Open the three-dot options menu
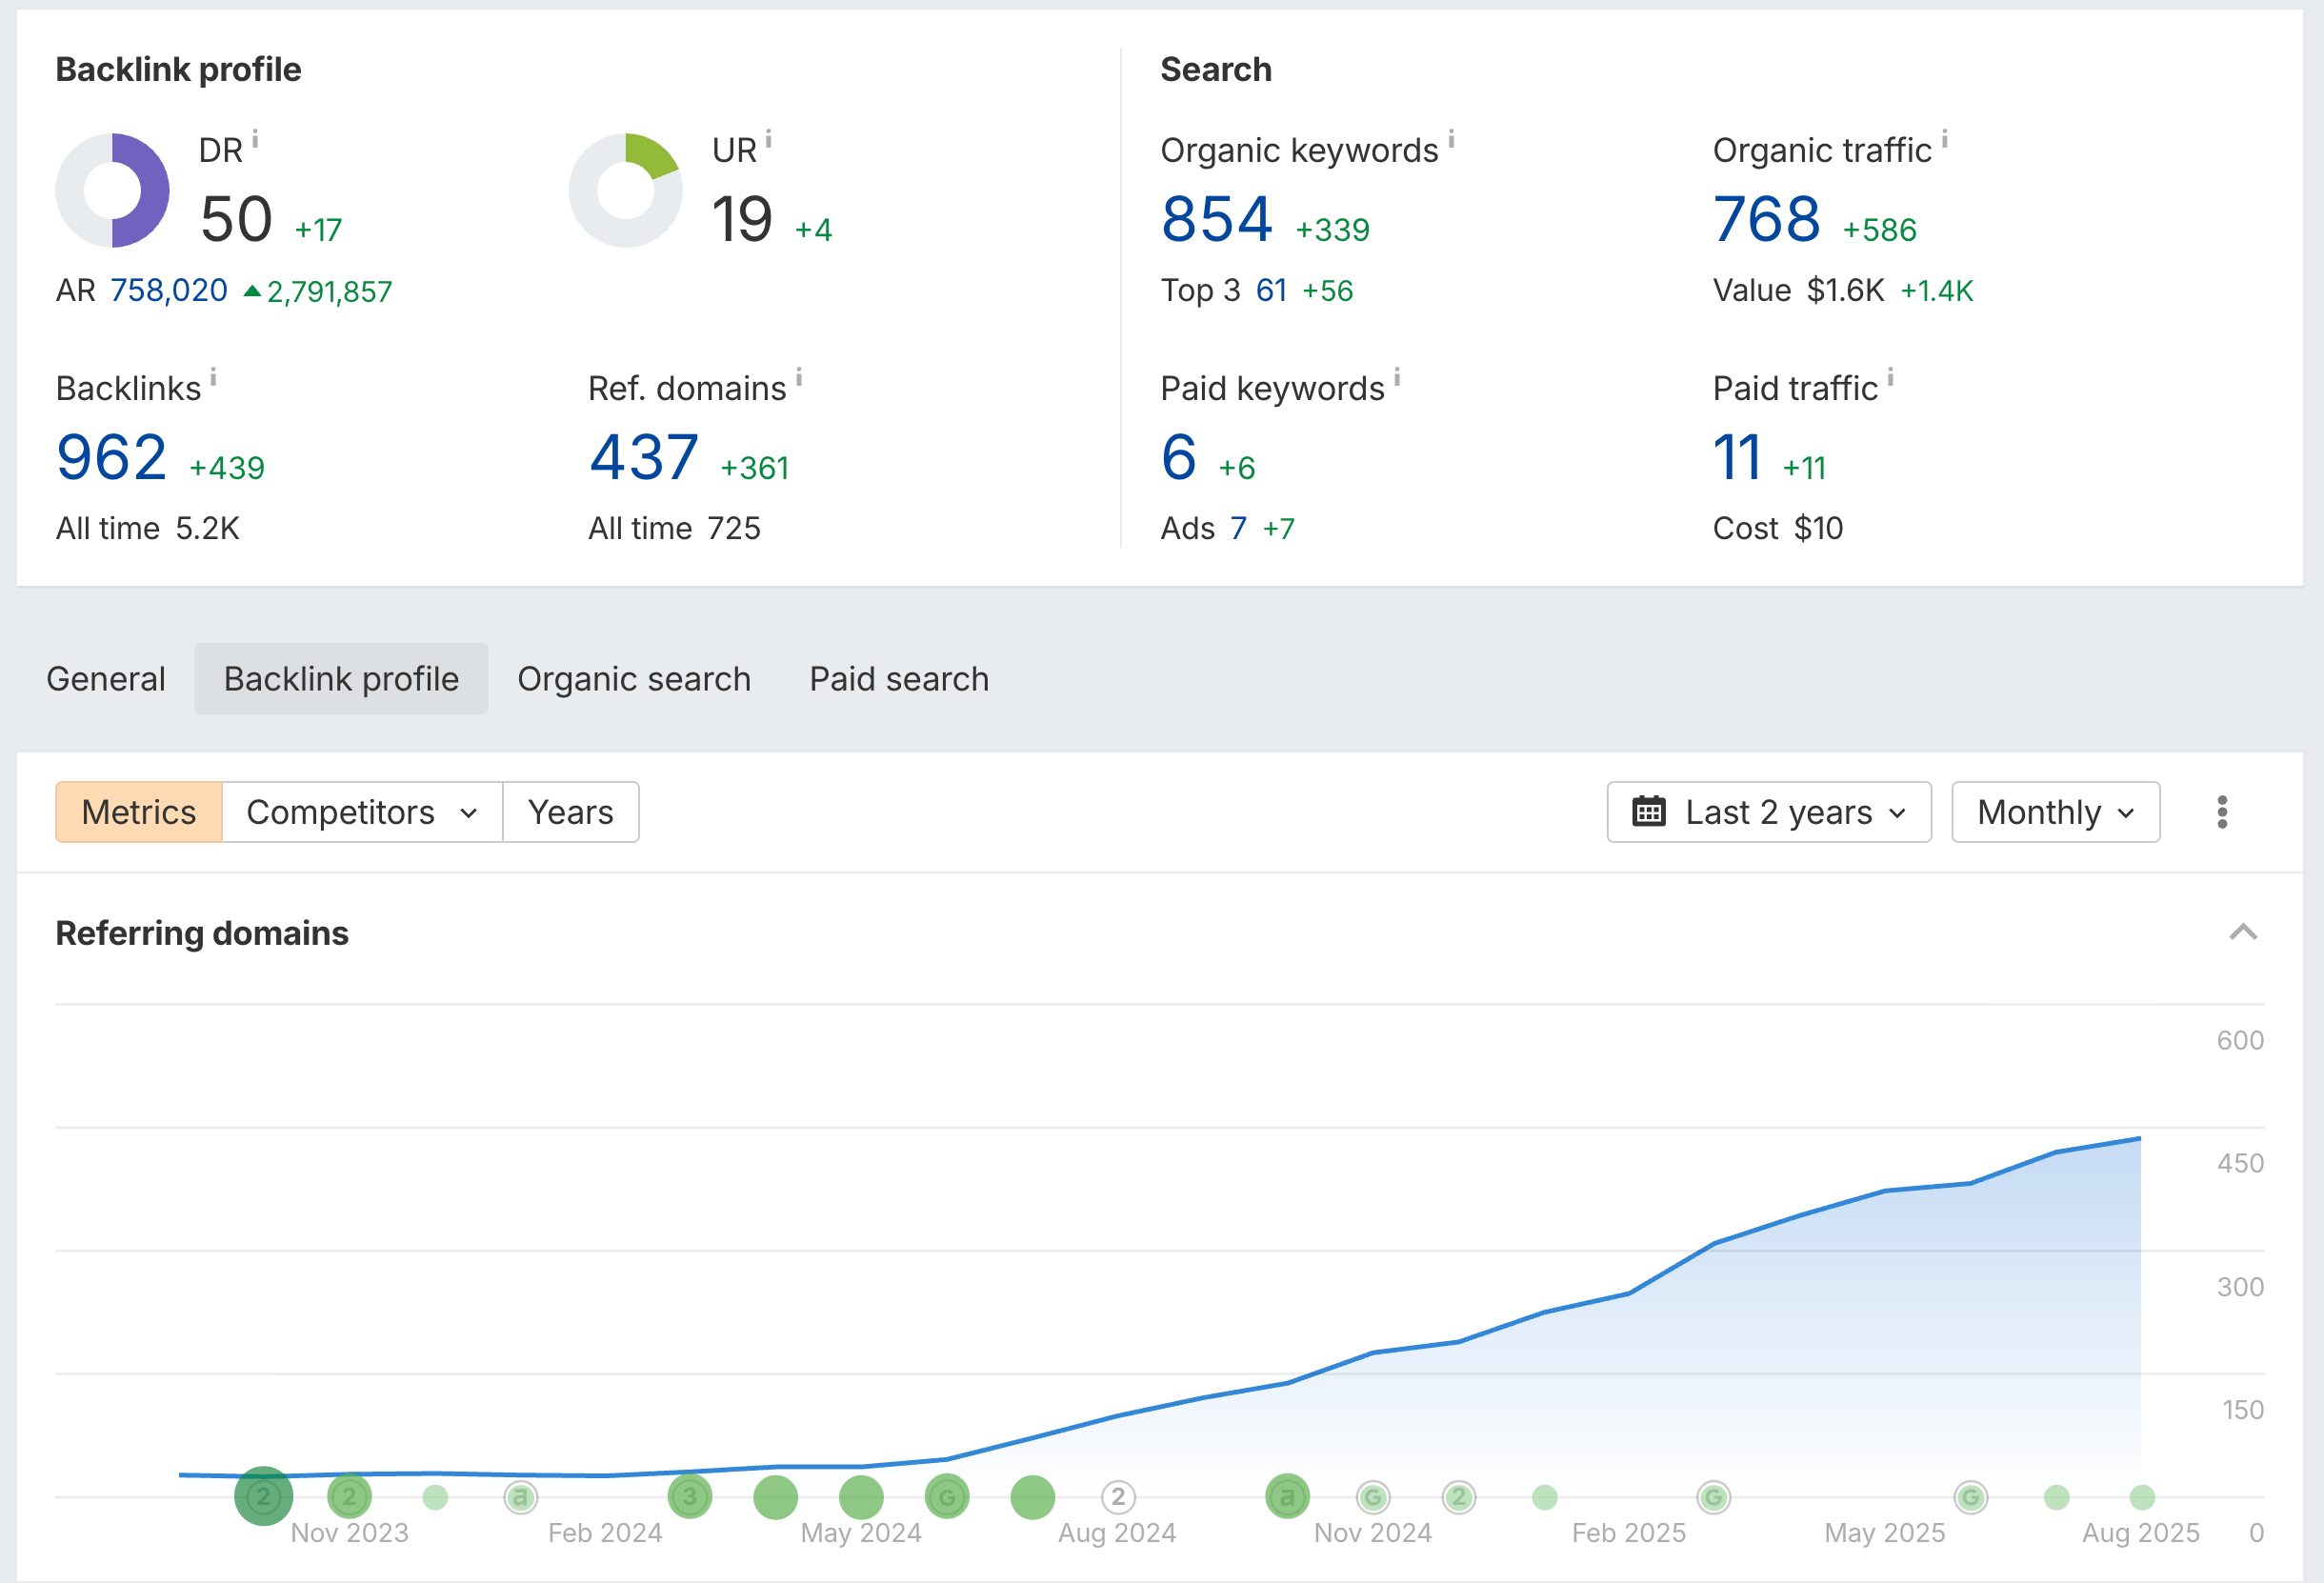The image size is (2324, 1583). (2222, 812)
